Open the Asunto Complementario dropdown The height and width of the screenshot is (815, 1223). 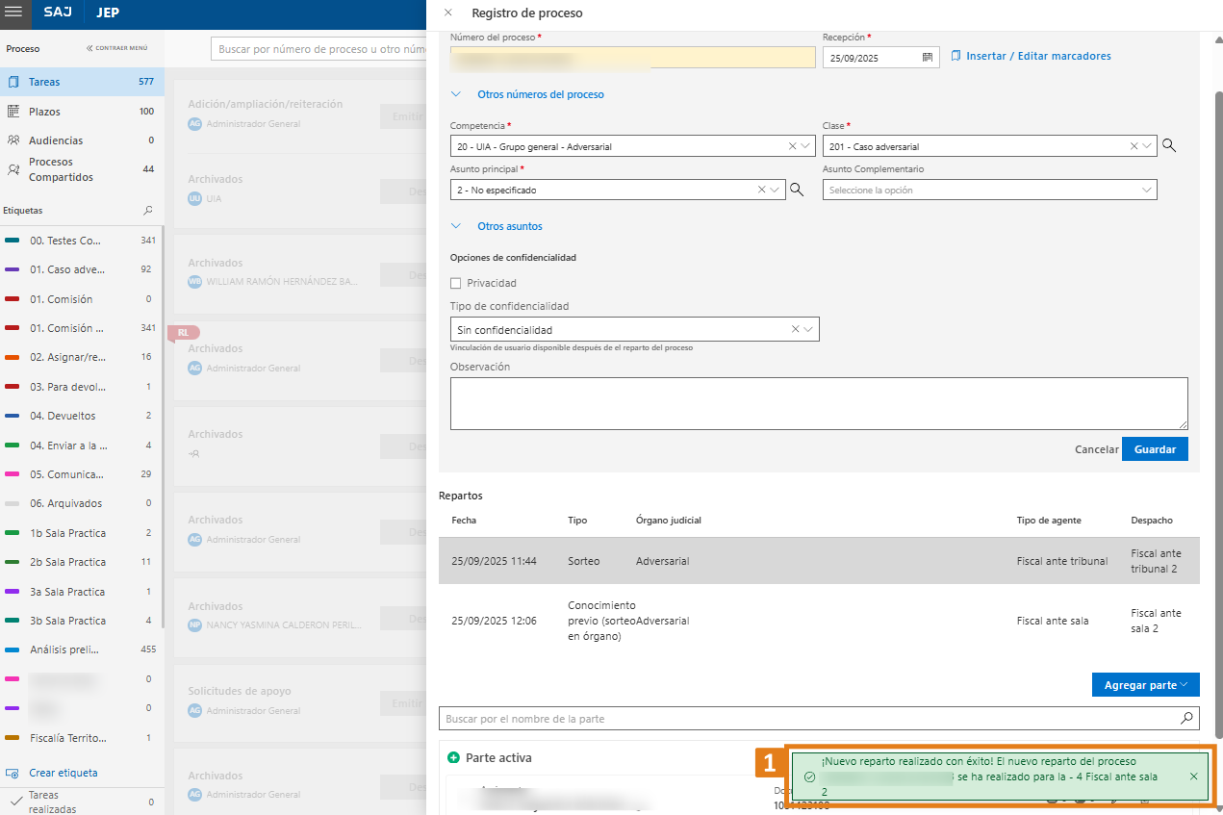pyautogui.click(x=989, y=191)
